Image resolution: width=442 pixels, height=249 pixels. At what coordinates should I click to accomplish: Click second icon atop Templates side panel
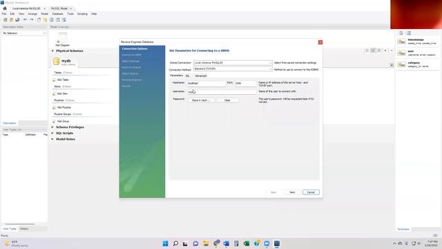(x=409, y=33)
